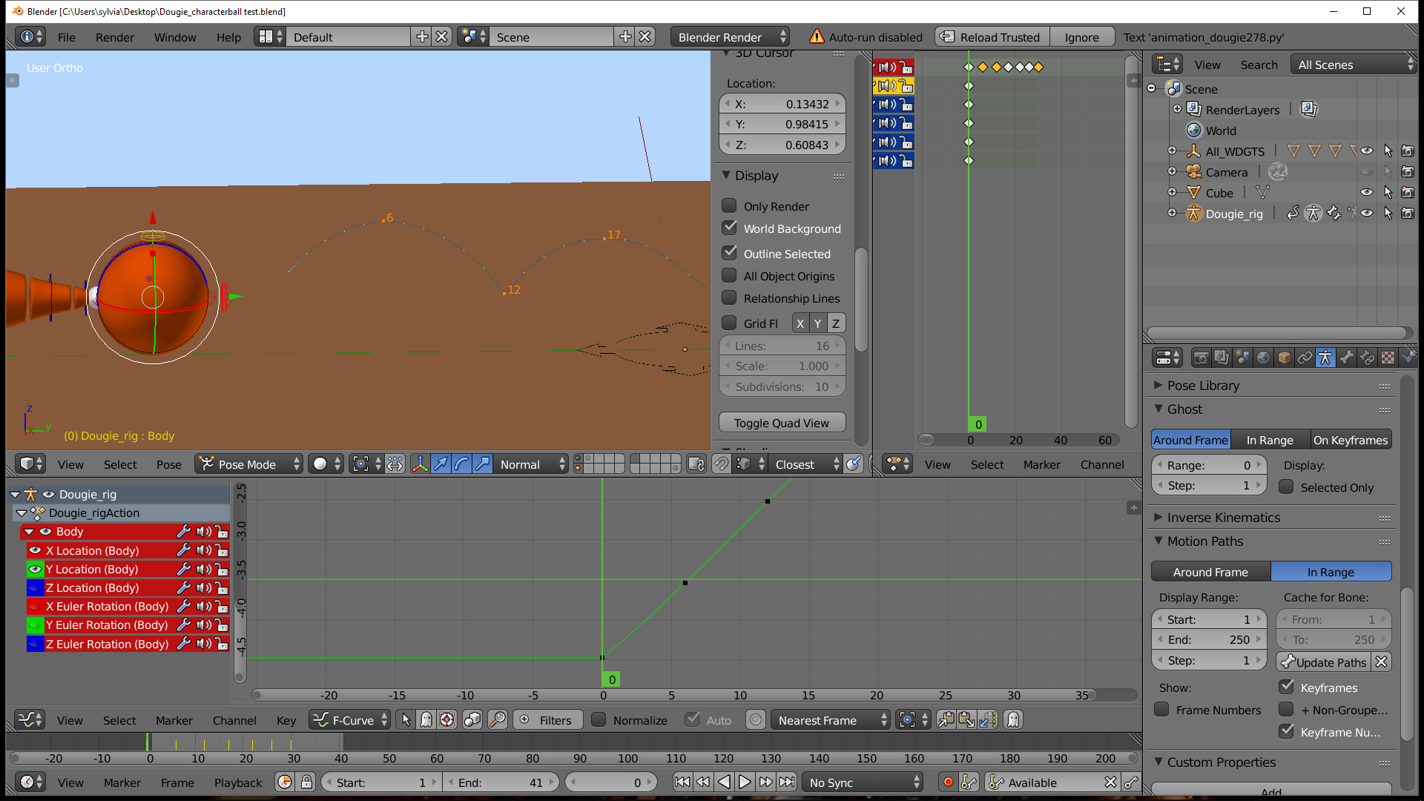Screen dimensions: 1424x801
Task: Hide the Cube object in outliner
Action: tap(1366, 193)
